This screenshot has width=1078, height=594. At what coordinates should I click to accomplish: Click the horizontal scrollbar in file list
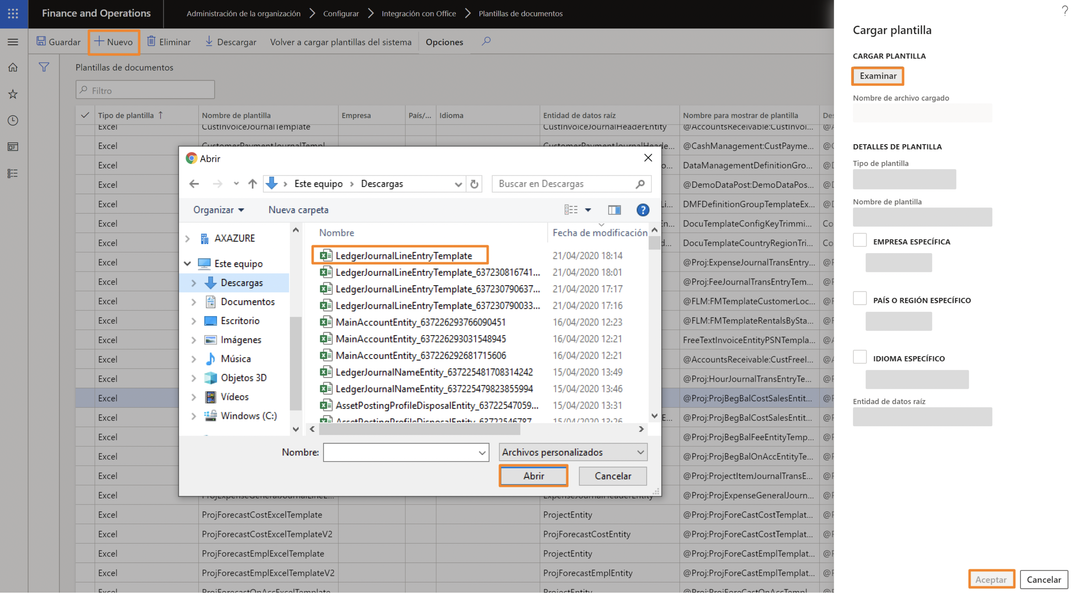(419, 430)
